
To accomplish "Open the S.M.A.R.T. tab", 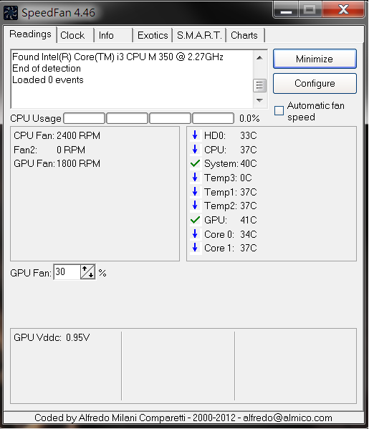I will coord(199,35).
